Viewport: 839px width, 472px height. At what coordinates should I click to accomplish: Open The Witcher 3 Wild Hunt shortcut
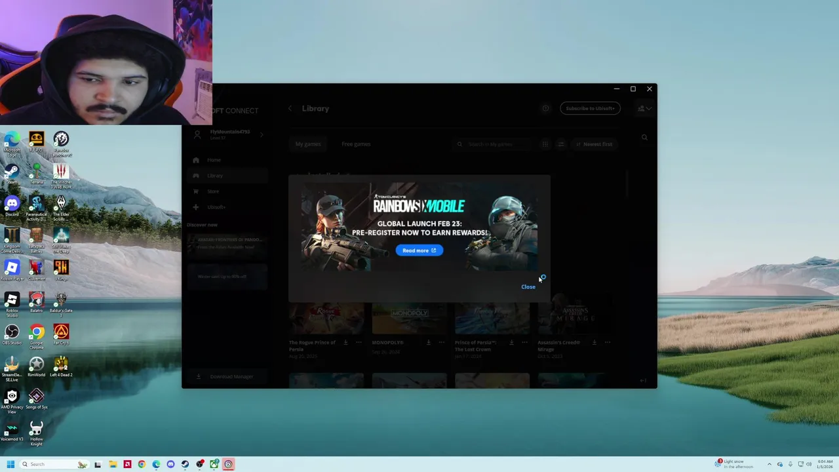61,176
